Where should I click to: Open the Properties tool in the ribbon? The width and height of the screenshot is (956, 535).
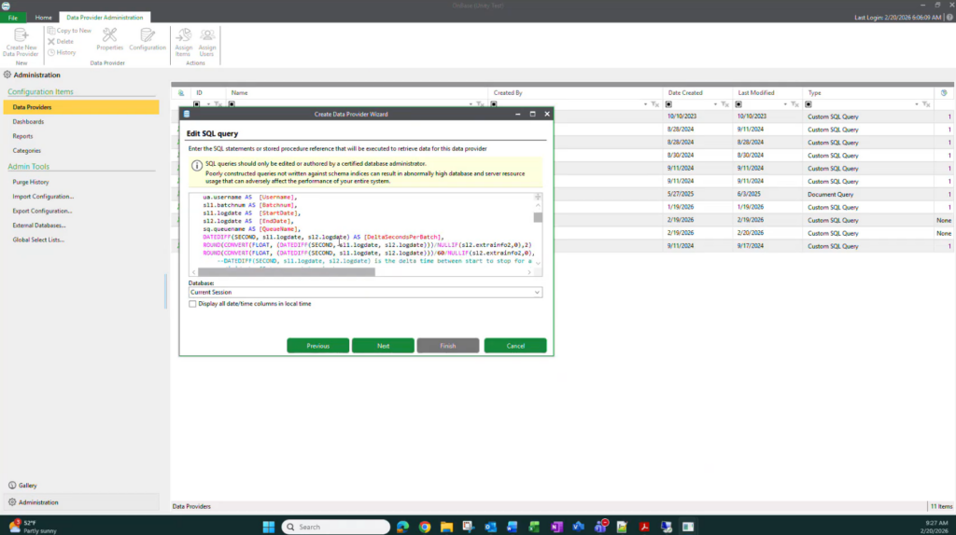[x=109, y=35]
